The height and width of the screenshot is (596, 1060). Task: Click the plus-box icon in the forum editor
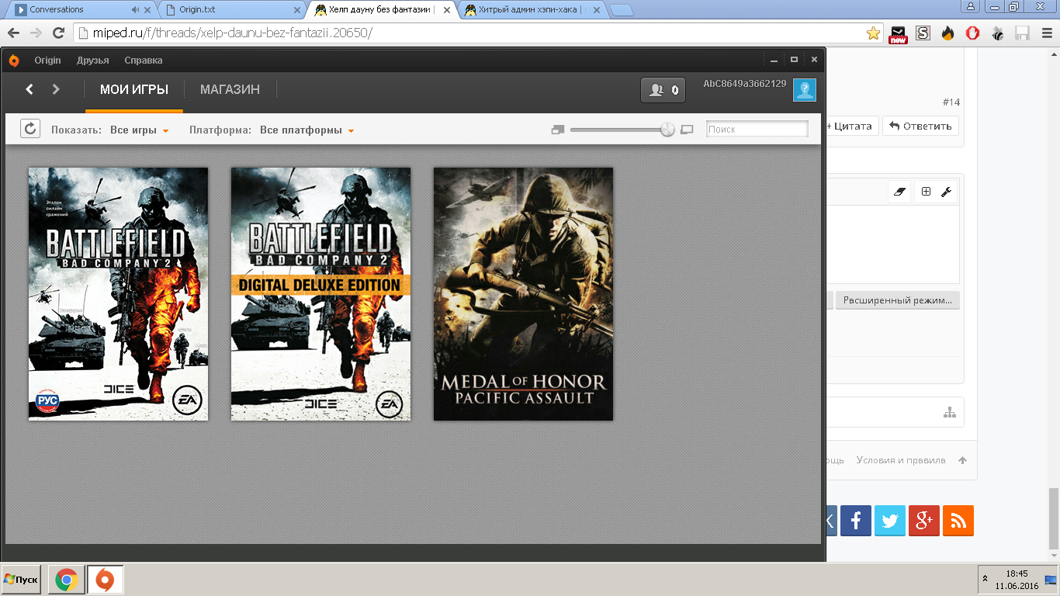point(926,192)
